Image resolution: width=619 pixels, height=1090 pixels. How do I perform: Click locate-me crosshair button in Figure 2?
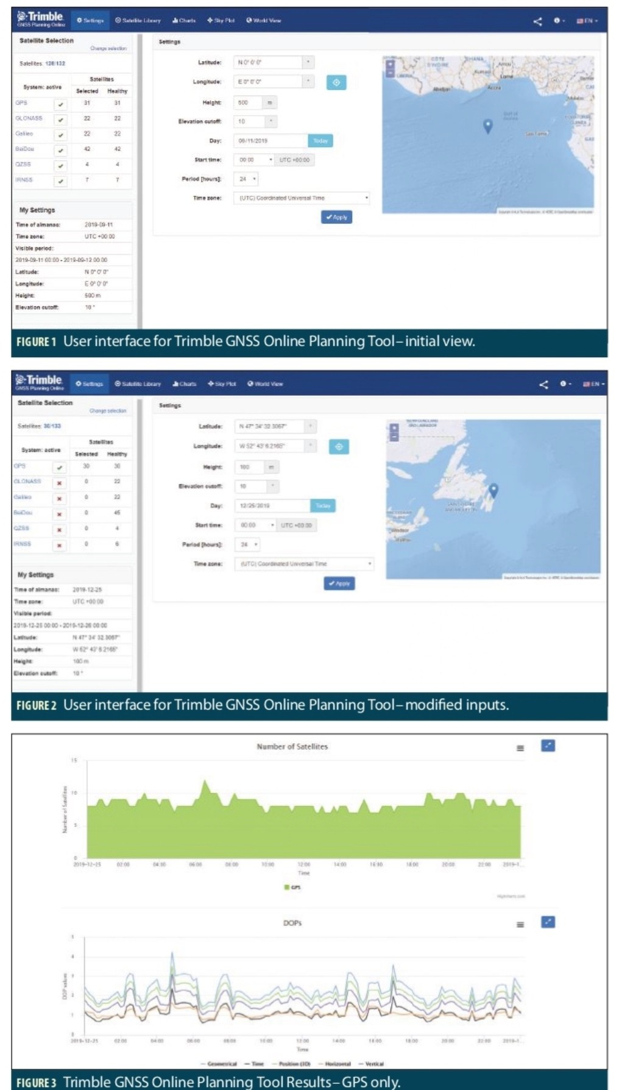[x=339, y=447]
